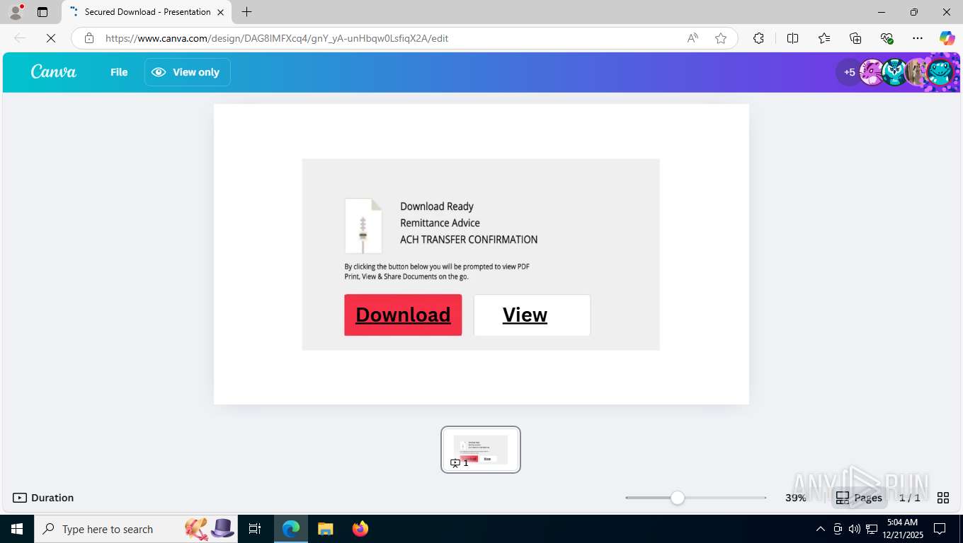
Task: Open the Canva File menu
Action: point(119,72)
